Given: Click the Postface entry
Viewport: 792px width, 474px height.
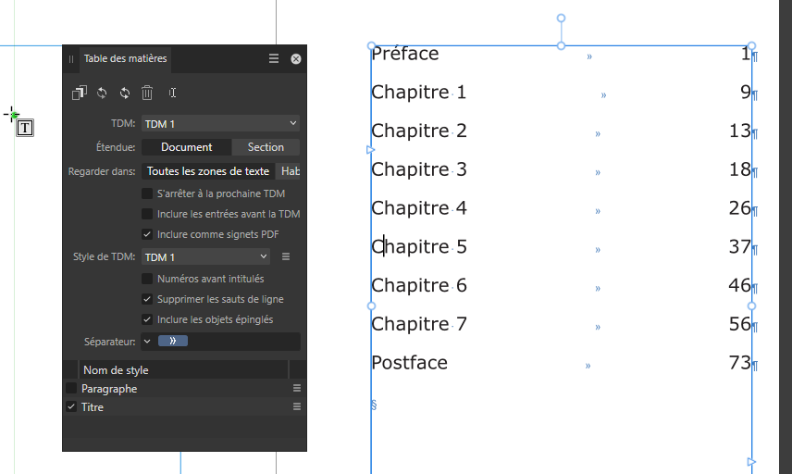Looking at the screenshot, I should pos(409,363).
